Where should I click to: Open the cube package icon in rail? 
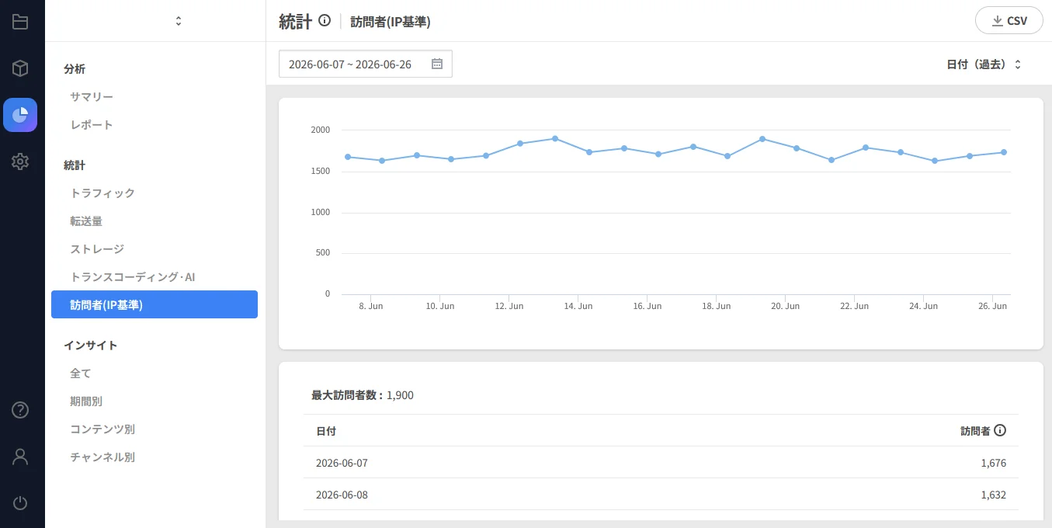(x=20, y=68)
